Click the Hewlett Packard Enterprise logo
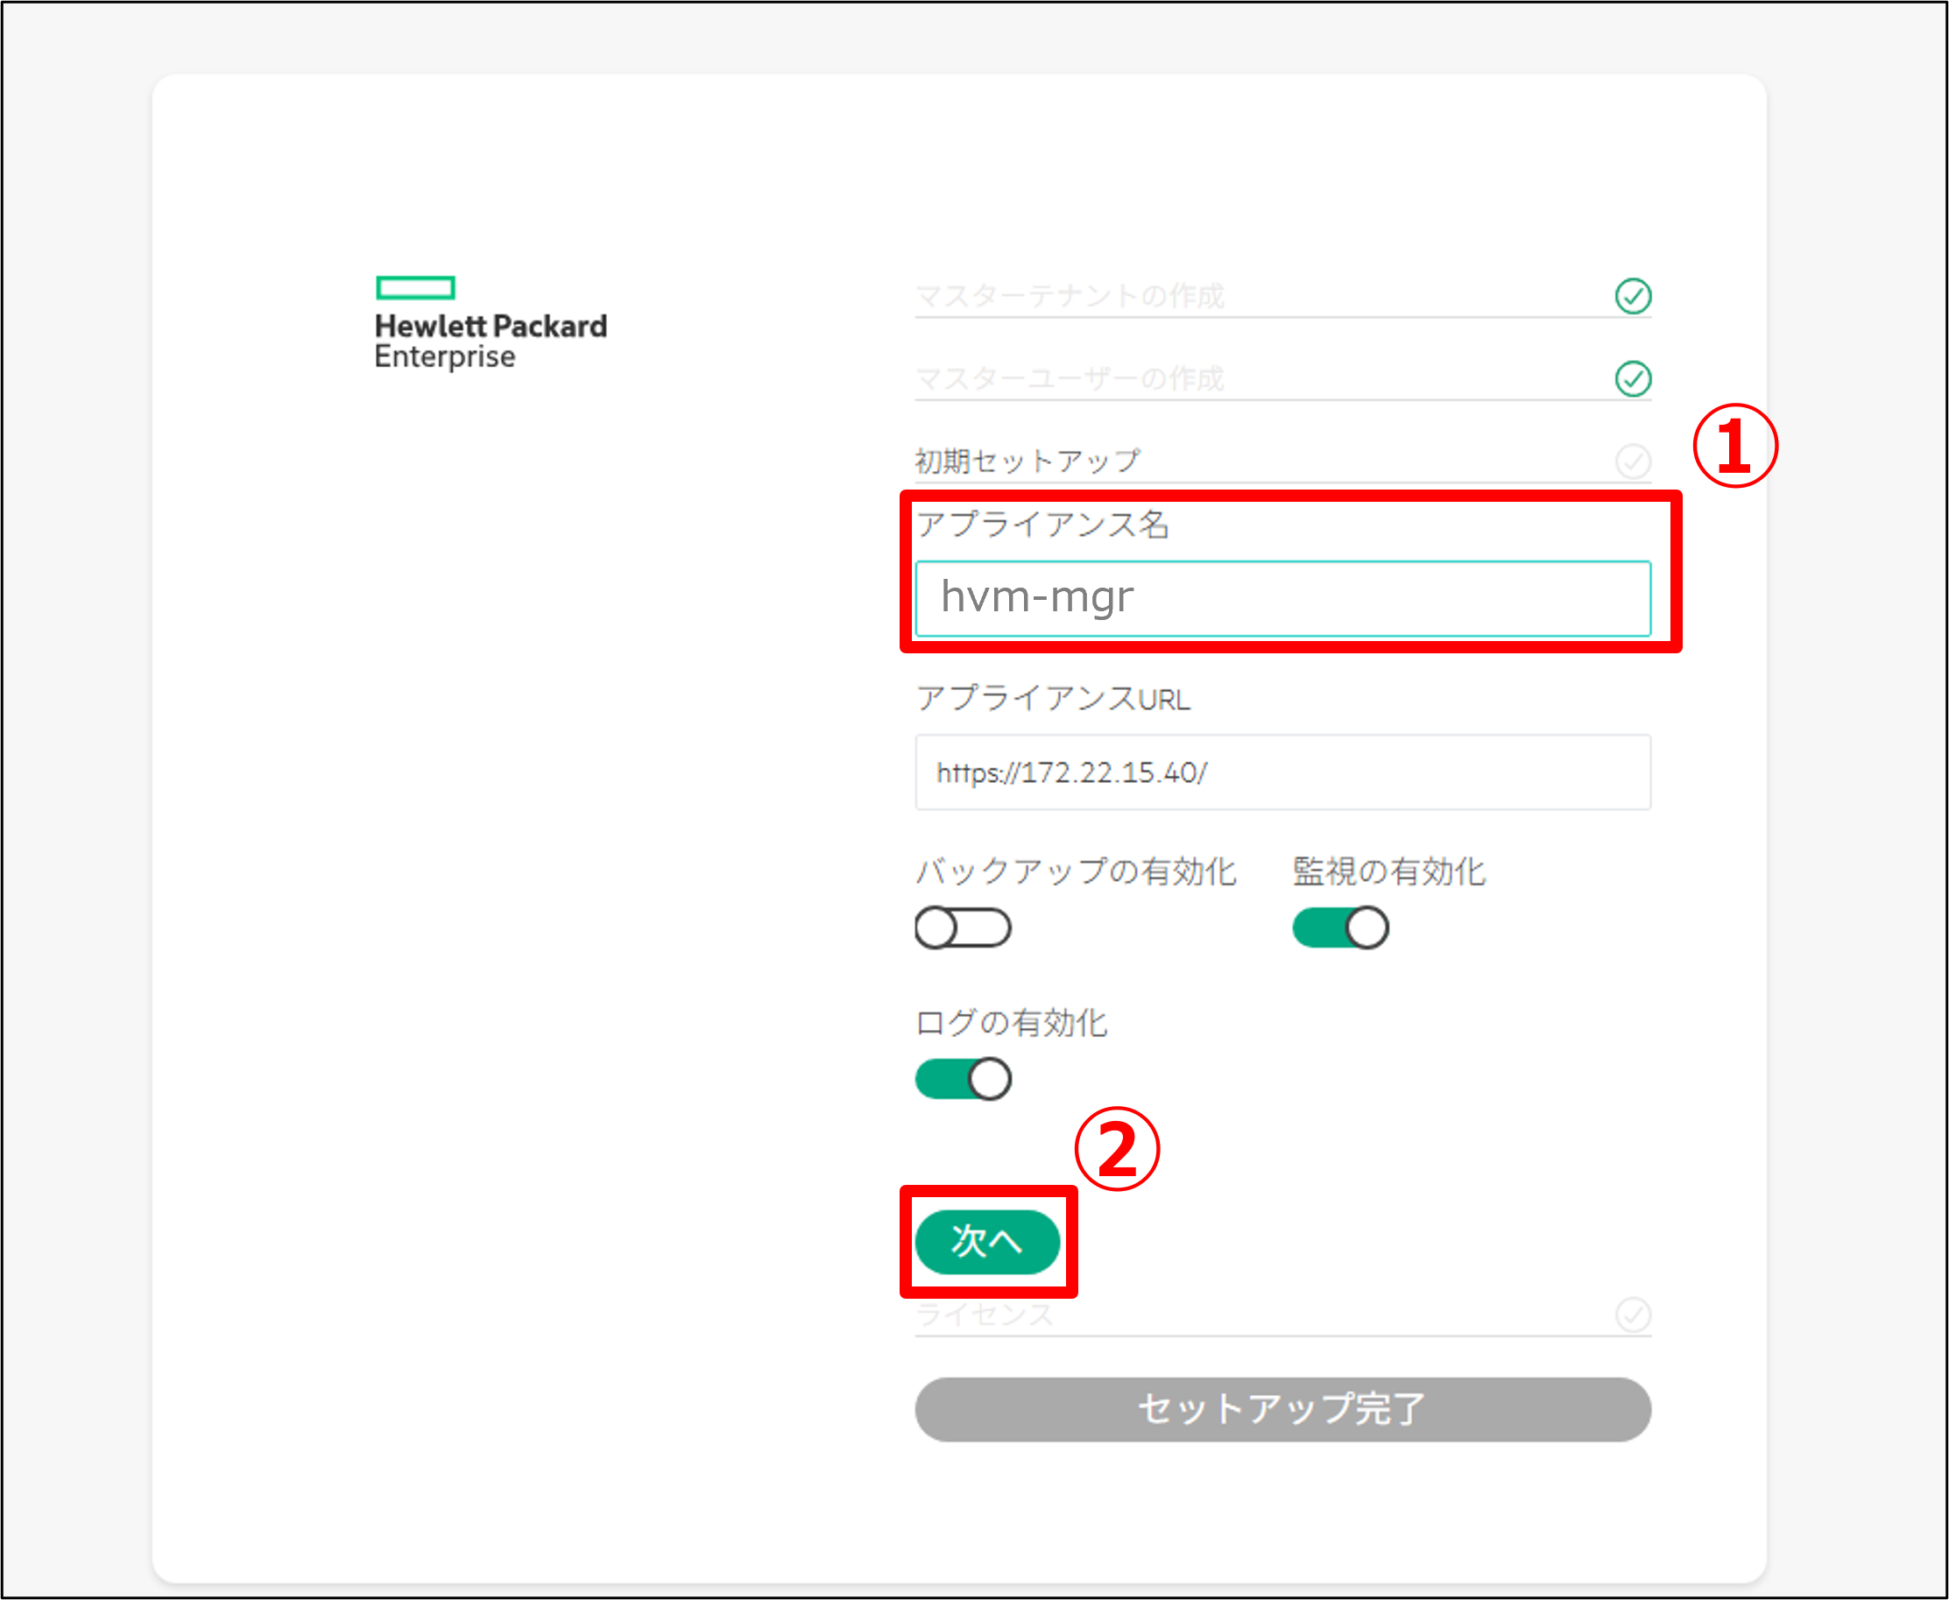Image resolution: width=1949 pixels, height=1600 pixels. tap(490, 323)
